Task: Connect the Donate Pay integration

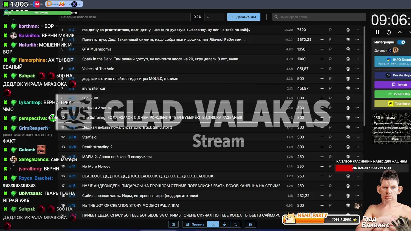Action: (393, 94)
